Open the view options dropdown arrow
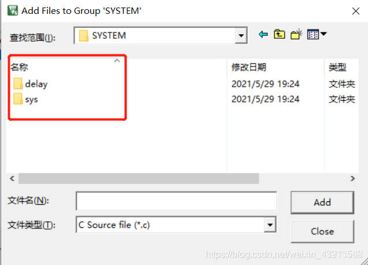The height and width of the screenshot is (265, 368). (x=324, y=34)
